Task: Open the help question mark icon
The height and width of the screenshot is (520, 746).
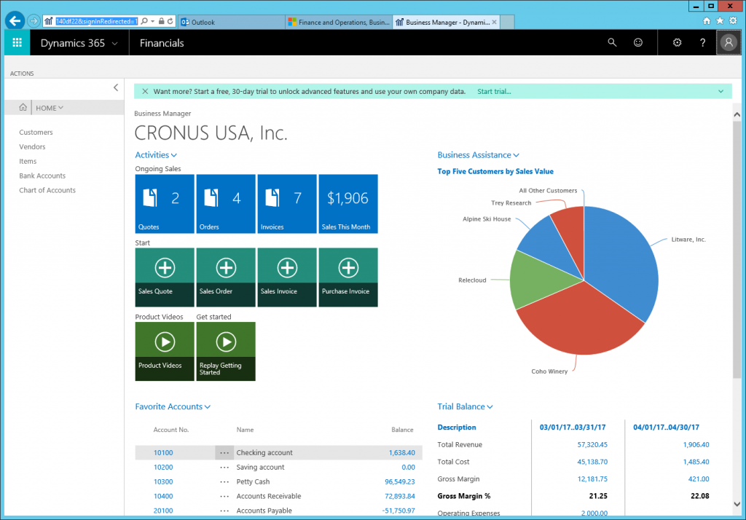Action: click(703, 42)
